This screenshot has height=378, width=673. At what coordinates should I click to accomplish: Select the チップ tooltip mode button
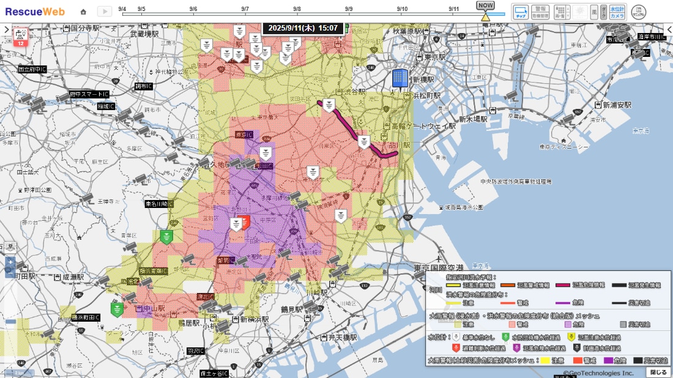click(521, 12)
